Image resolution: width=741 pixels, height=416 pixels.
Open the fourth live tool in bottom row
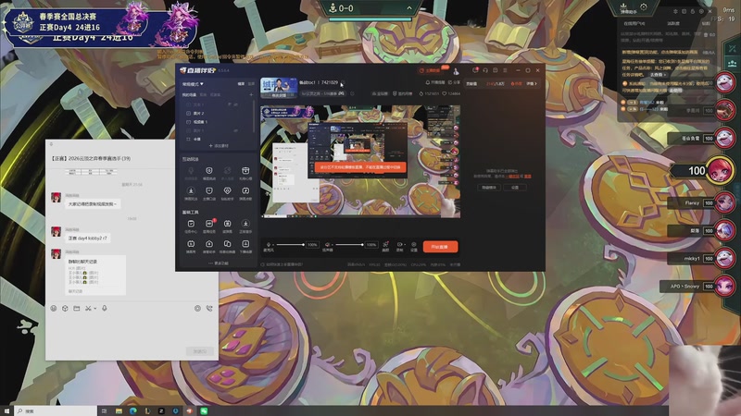245,246
